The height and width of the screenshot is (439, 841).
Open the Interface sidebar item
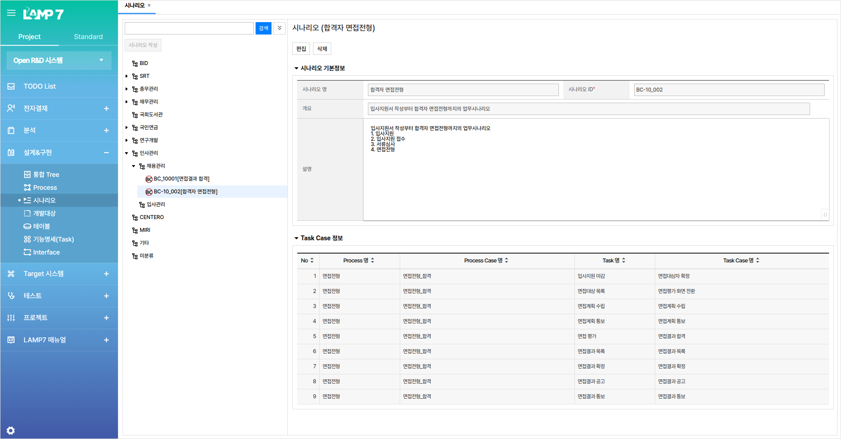(x=46, y=252)
